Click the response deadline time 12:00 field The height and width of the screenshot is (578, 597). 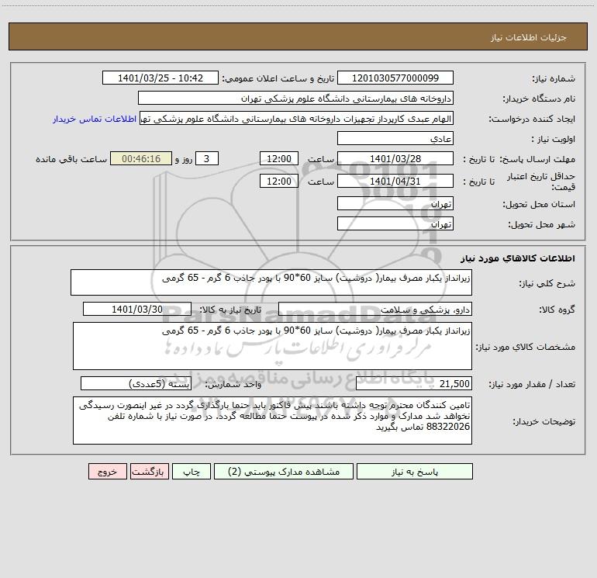[x=278, y=158]
